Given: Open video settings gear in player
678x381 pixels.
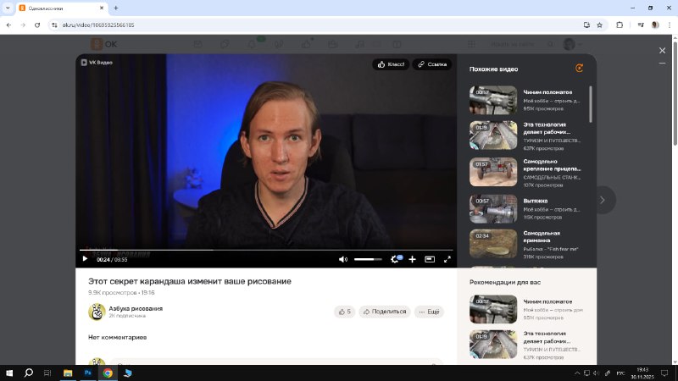Looking at the screenshot, I should (x=395, y=259).
